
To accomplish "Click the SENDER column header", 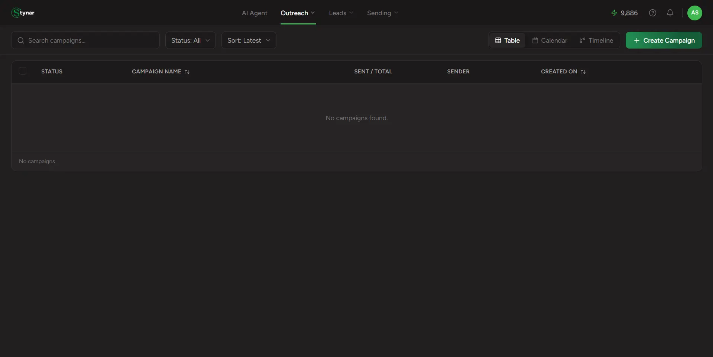I will (x=458, y=72).
